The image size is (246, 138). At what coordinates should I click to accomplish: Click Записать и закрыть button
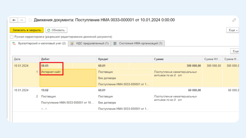point(27,30)
